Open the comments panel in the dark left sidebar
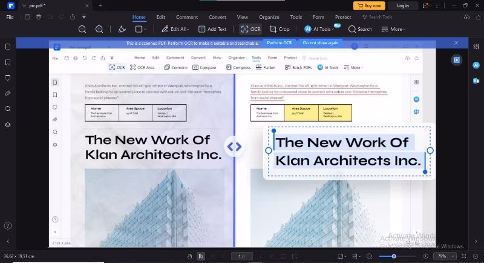The height and width of the screenshot is (263, 484). pyautogui.click(x=8, y=78)
